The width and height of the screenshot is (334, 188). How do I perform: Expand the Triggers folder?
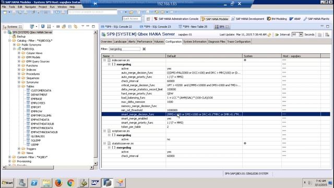point(19,149)
